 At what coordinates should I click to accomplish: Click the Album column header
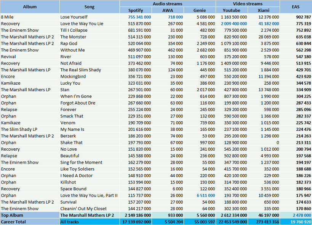(30, 7)
